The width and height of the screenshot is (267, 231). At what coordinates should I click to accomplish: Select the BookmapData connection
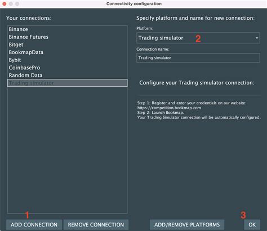[x=67, y=52]
